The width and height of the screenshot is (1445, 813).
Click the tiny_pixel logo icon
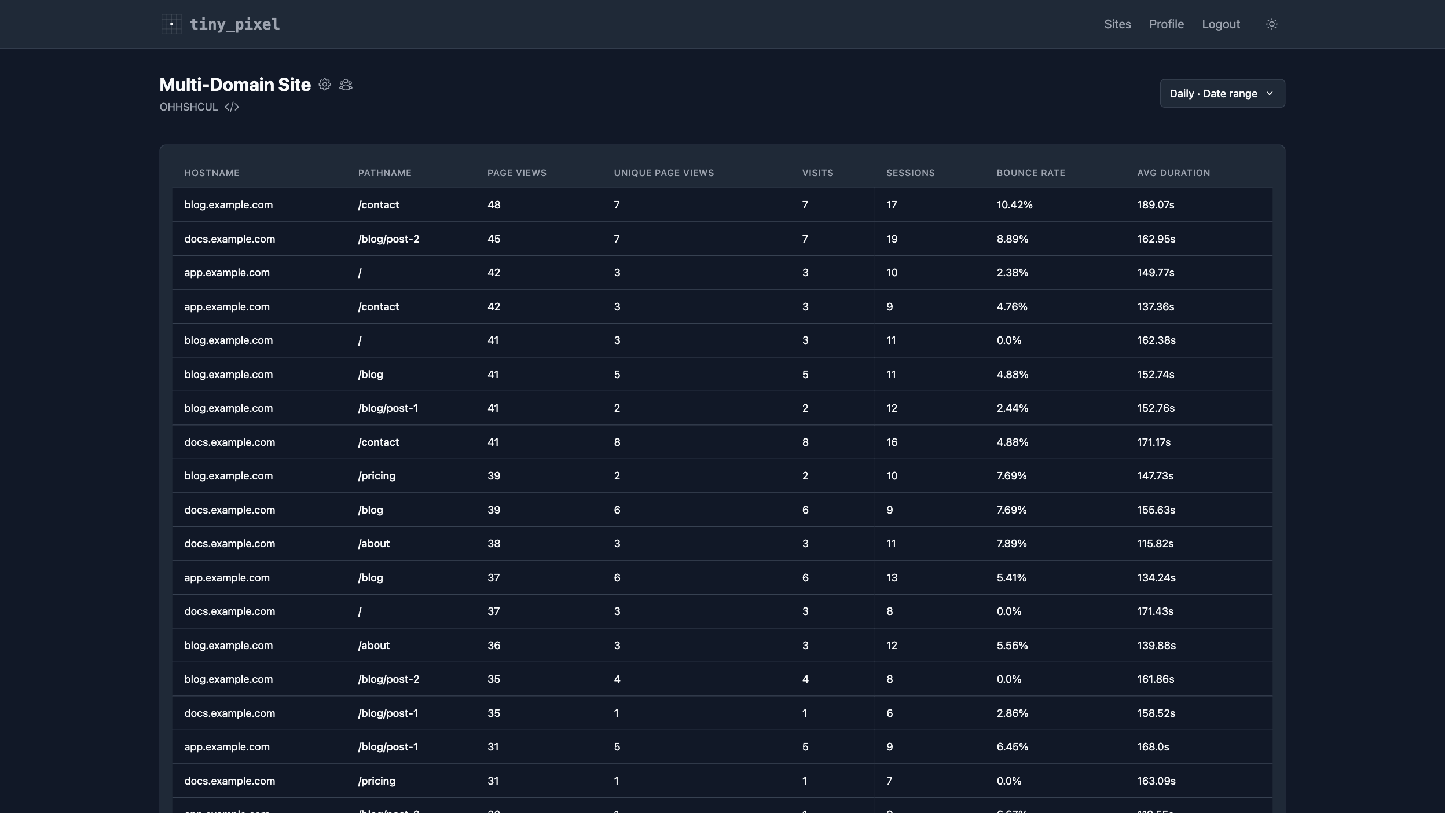coord(171,24)
